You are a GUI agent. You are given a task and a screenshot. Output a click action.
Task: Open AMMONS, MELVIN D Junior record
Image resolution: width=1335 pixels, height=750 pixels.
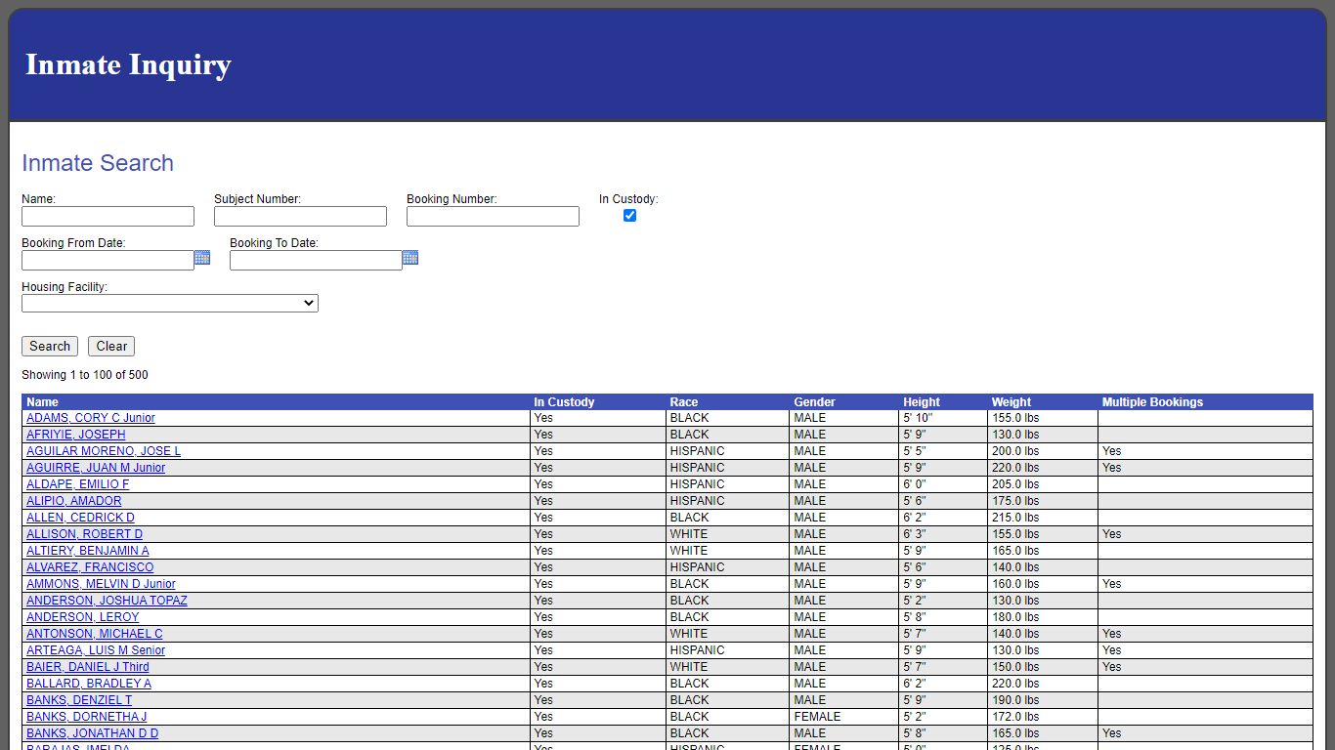tap(102, 584)
